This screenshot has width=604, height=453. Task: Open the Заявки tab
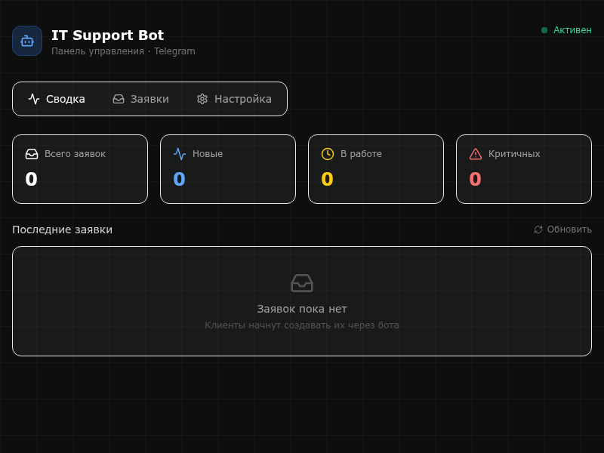tap(141, 99)
